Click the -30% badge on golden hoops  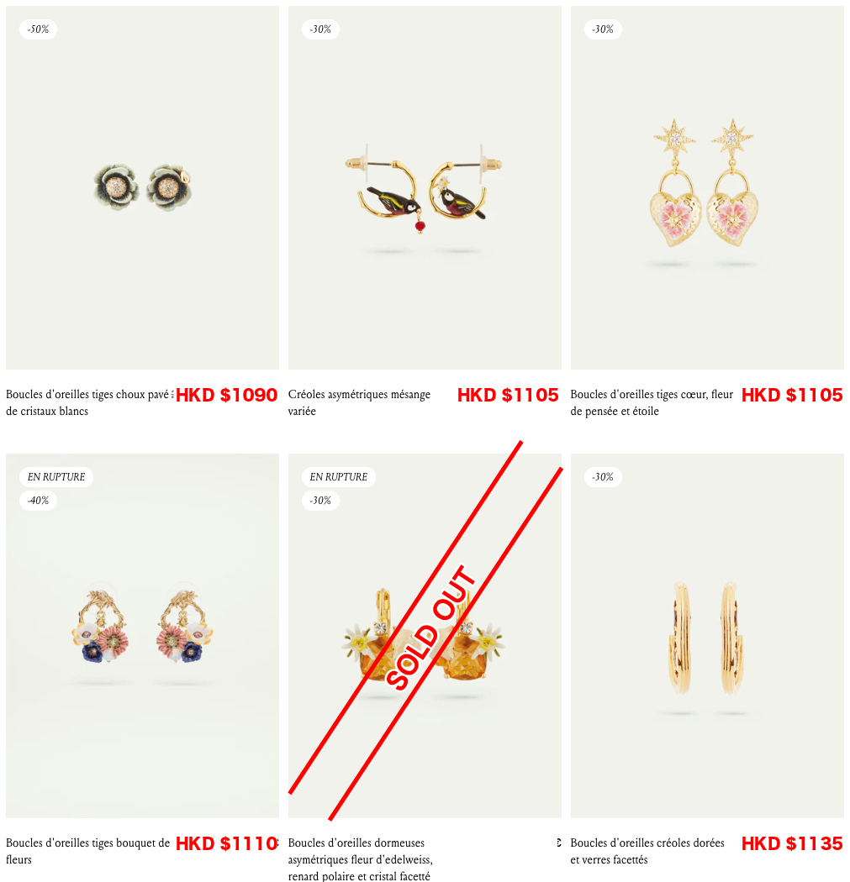pos(602,476)
